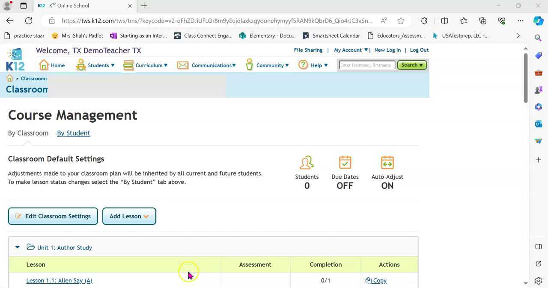This screenshot has width=548, height=288.
Task: Open Communications via the envelope icon
Action: (x=182, y=65)
